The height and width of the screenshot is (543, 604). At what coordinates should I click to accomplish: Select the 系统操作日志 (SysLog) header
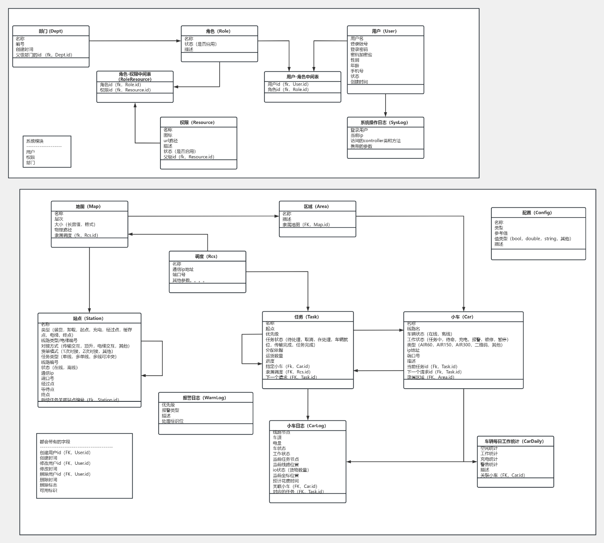click(385, 123)
